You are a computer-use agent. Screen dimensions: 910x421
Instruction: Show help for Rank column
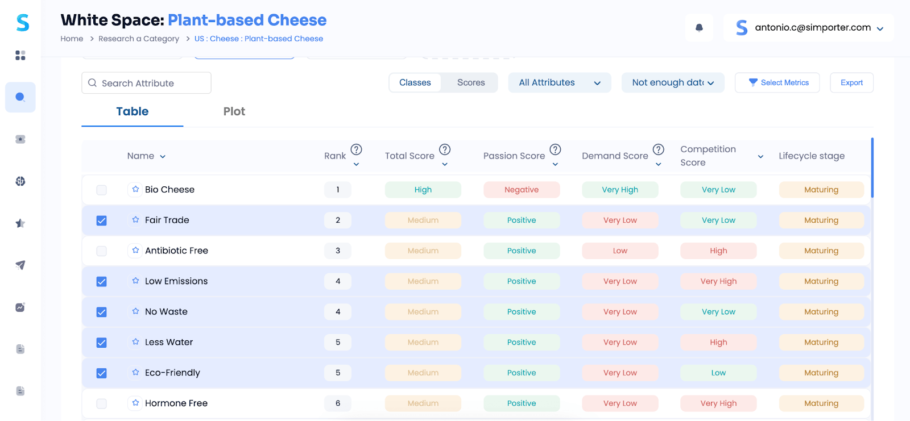coord(356,149)
